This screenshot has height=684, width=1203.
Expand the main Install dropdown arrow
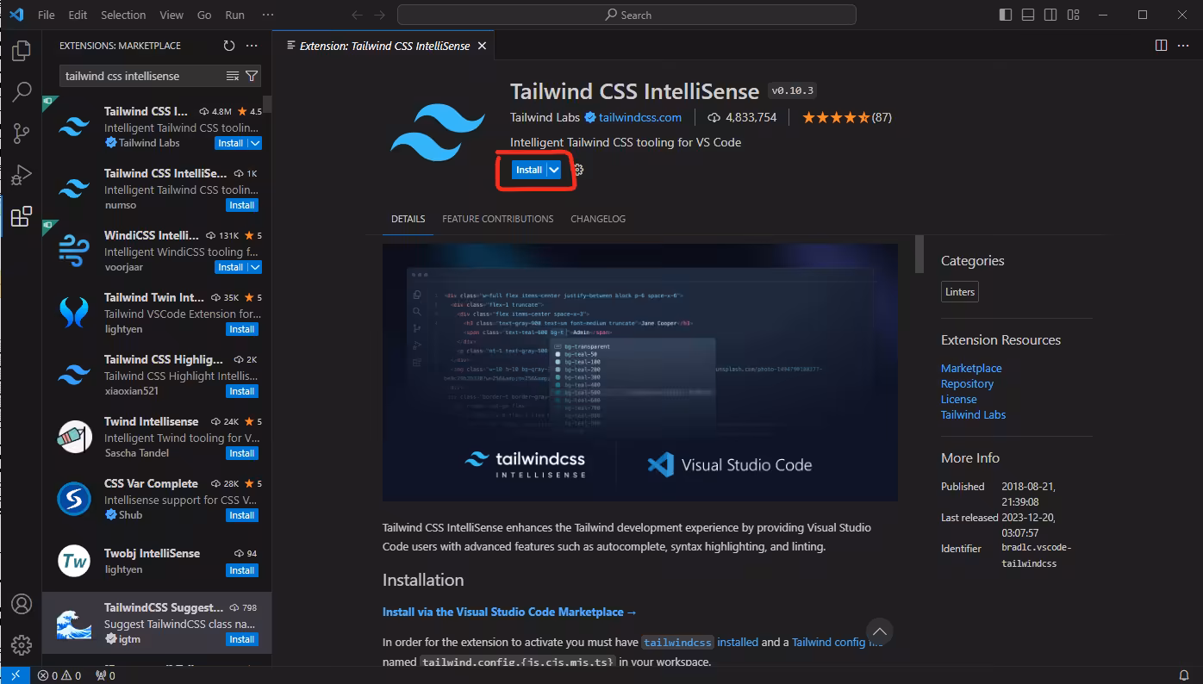click(x=554, y=170)
